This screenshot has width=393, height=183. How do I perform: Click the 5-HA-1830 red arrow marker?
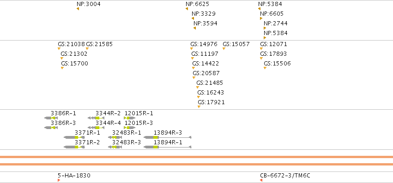(x=59, y=180)
